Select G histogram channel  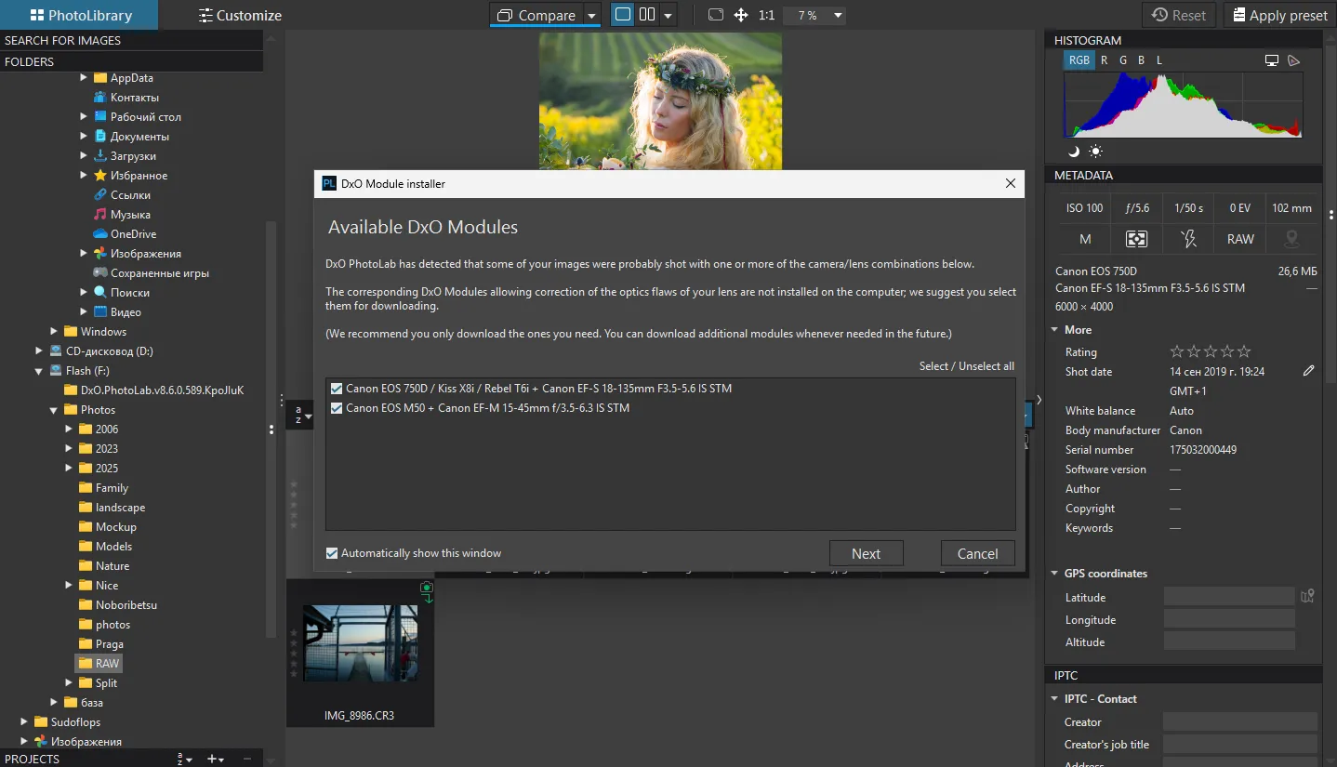1122,60
